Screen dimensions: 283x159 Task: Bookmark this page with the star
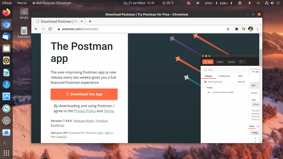228,29
